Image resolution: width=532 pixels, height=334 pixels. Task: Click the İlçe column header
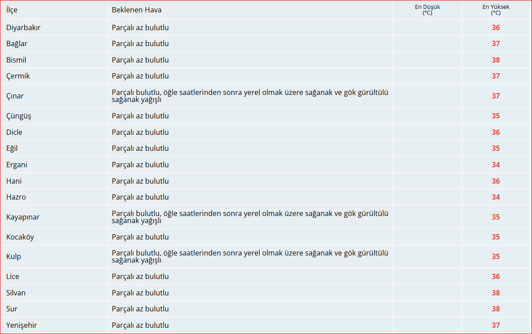click(12, 10)
